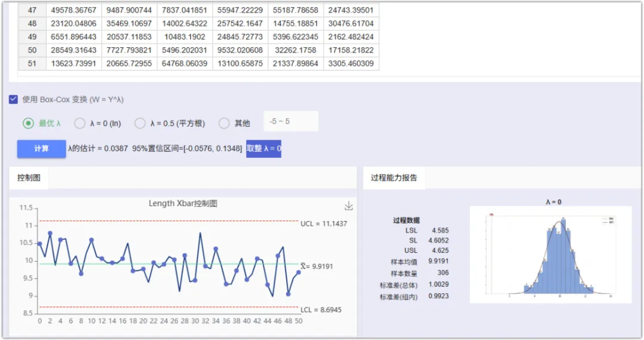Click the 标准差(组内) value 0.9923
Image resolution: width=644 pixels, height=340 pixels.
coord(439,296)
